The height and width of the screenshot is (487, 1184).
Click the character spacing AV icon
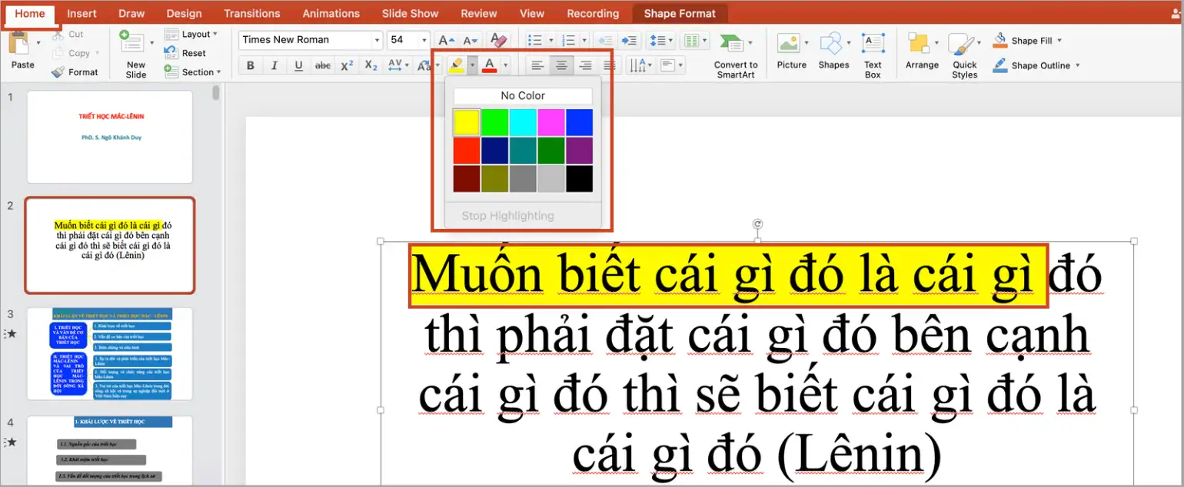pyautogui.click(x=394, y=65)
